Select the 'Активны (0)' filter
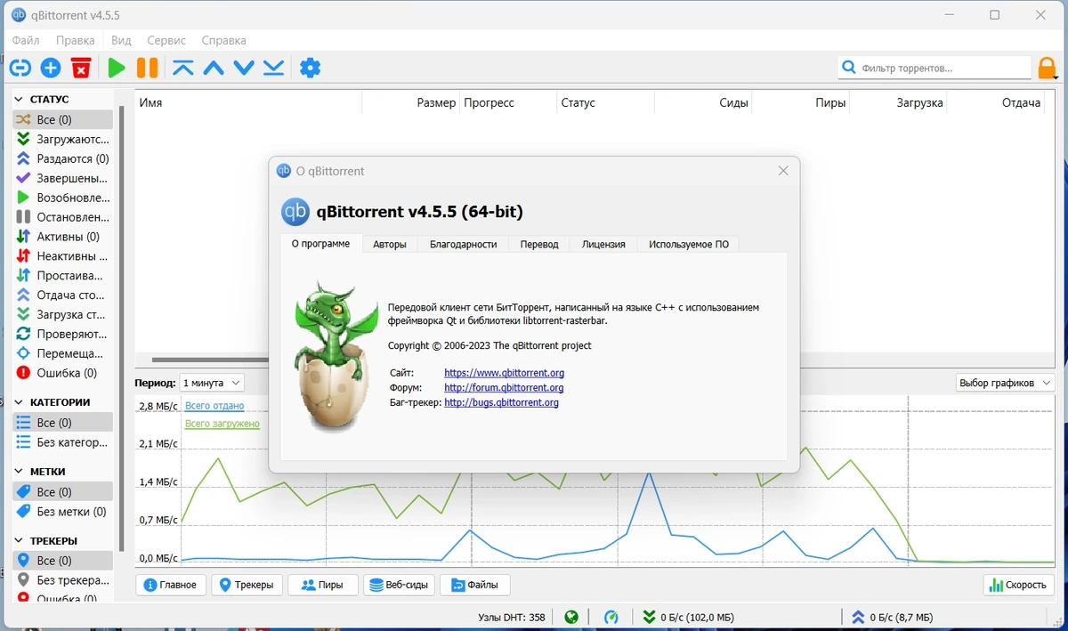Image resolution: width=1068 pixels, height=631 pixels. [62, 237]
